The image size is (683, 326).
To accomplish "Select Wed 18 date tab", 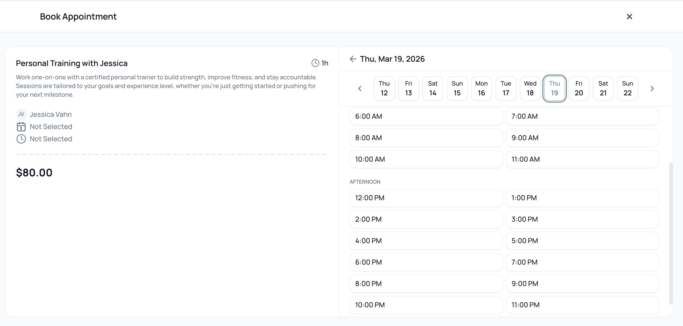I will click(x=530, y=89).
